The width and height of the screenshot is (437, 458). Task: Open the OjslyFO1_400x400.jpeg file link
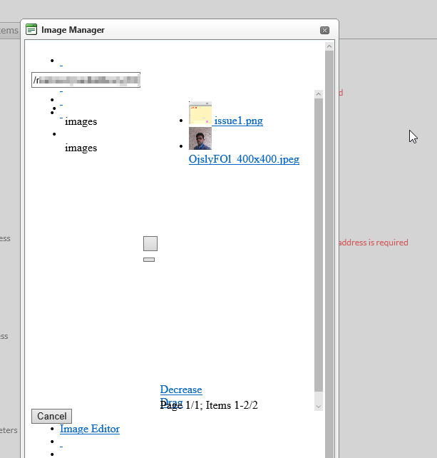pos(244,159)
